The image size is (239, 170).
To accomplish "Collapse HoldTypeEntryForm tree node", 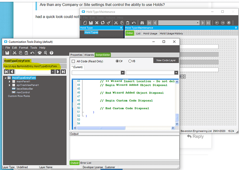I will click(x=6, y=78).
